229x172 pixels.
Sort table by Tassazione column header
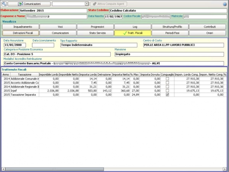(x=25, y=74)
